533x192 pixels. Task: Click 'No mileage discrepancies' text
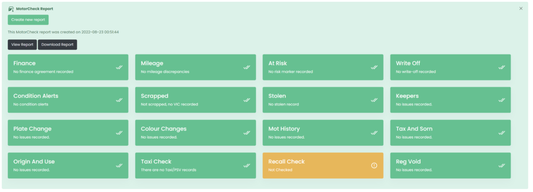click(165, 72)
